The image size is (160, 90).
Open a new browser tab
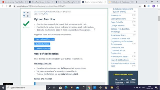tap(136, 2)
